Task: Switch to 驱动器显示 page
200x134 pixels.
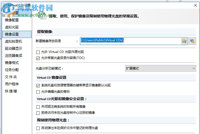Action: point(17,48)
